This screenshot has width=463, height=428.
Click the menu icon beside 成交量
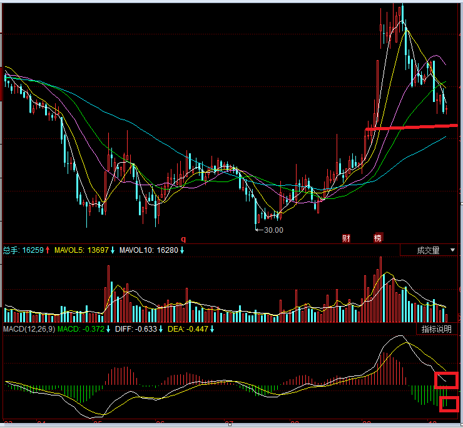[x=452, y=250]
